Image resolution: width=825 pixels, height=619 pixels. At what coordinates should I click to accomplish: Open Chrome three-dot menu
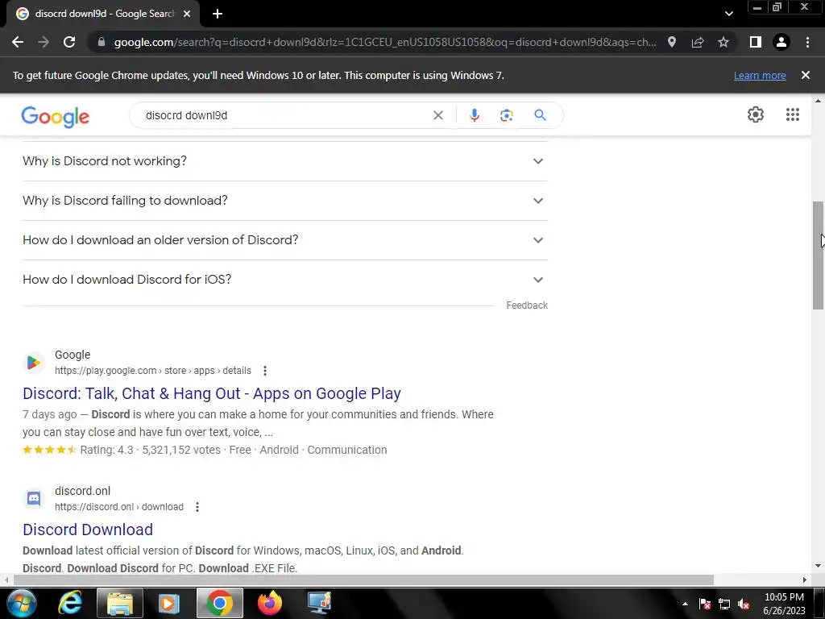pyautogui.click(x=807, y=42)
